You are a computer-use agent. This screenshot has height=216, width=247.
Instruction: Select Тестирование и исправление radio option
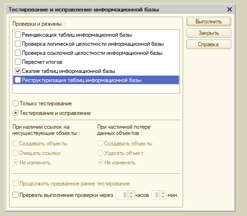pos(15,113)
